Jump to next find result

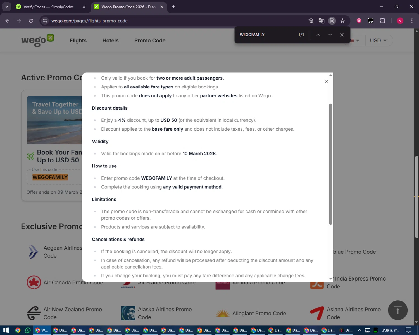click(x=330, y=35)
